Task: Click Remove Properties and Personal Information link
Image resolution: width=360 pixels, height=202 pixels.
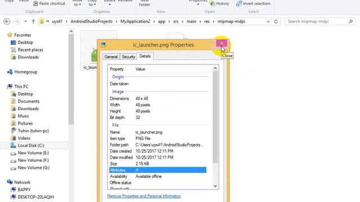Action: click(144, 196)
